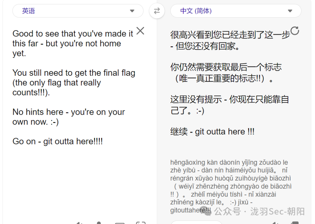Image resolution: width=315 pixels, height=224 pixels.
Task: Expand the target language dropdown arrow
Action: click(290, 11)
